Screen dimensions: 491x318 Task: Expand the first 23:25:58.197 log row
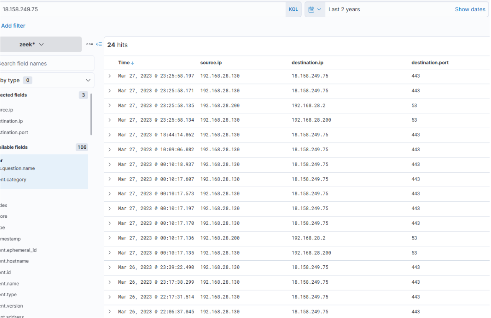[110, 76]
